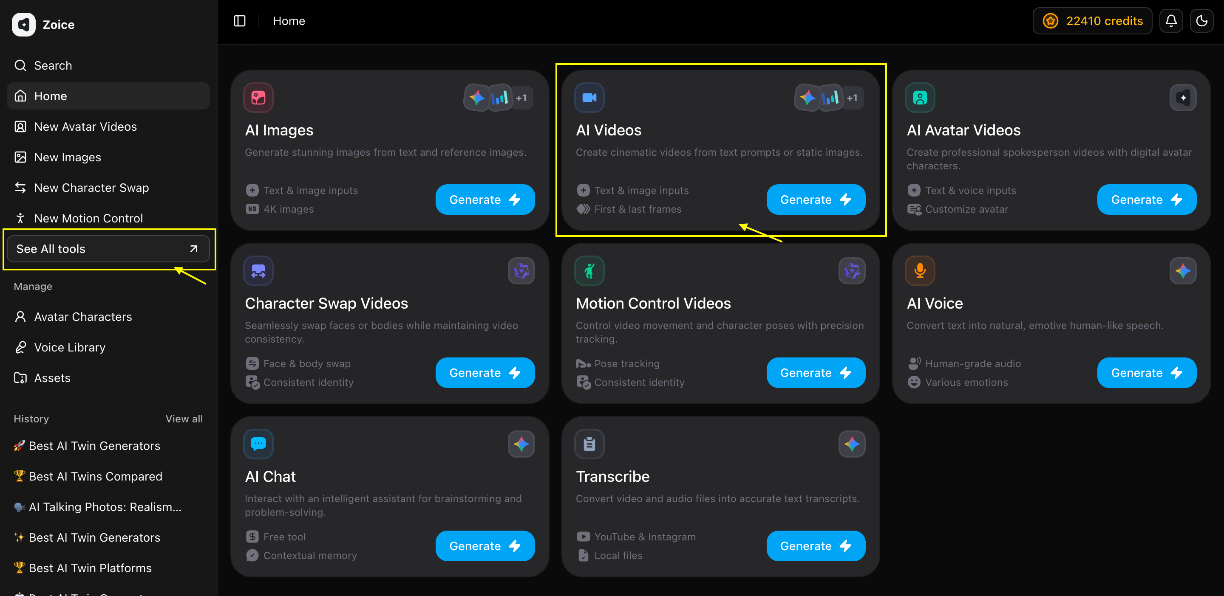
Task: Toggle dark mode moon icon
Action: (x=1201, y=21)
